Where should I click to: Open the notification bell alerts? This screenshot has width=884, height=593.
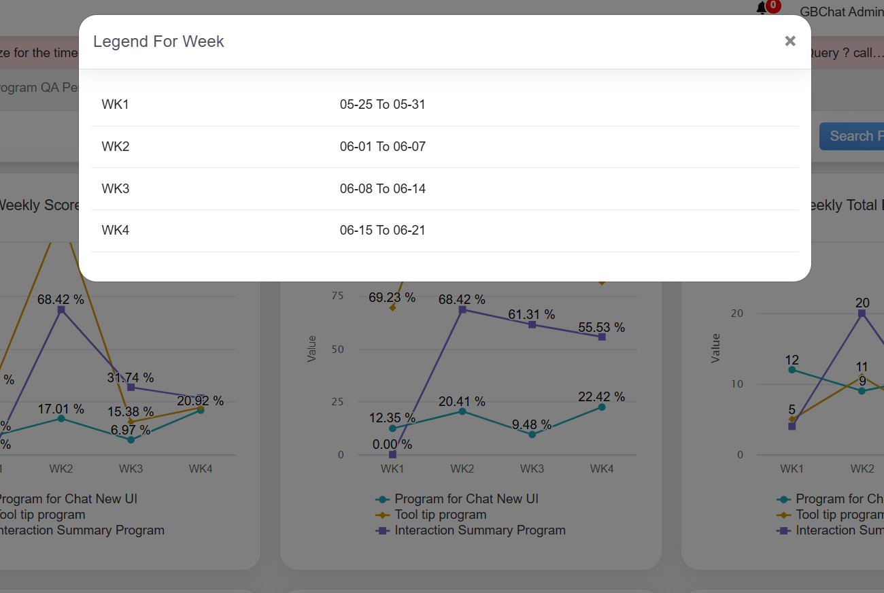point(762,9)
